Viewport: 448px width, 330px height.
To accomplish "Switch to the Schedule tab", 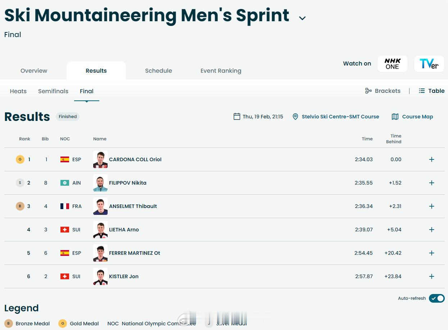I will [158, 71].
